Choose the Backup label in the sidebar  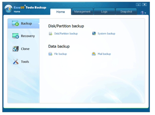click(26, 24)
